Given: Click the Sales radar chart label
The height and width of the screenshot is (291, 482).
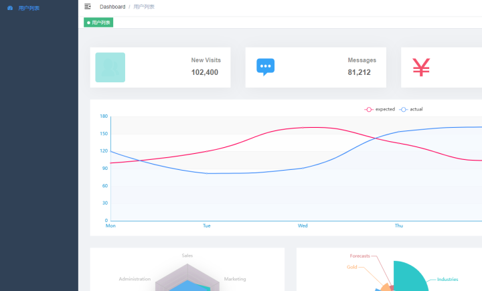Looking at the screenshot, I should [x=187, y=256].
